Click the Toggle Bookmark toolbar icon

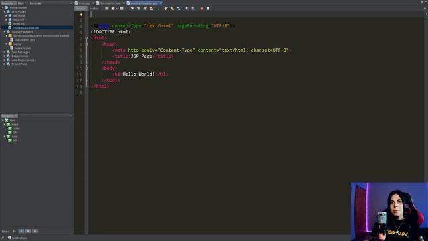click(x=179, y=9)
